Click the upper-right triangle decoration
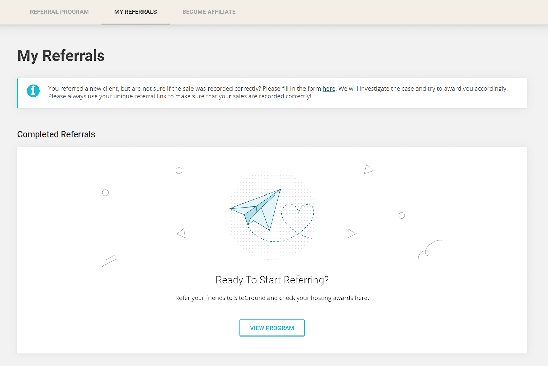Image resolution: width=548 pixels, height=366 pixels. (x=368, y=169)
